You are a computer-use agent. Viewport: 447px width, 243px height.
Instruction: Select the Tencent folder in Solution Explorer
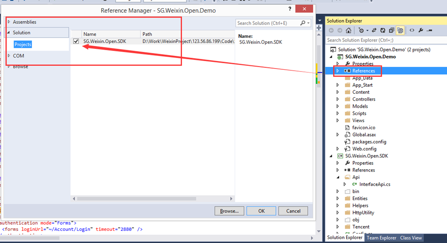[361, 227]
